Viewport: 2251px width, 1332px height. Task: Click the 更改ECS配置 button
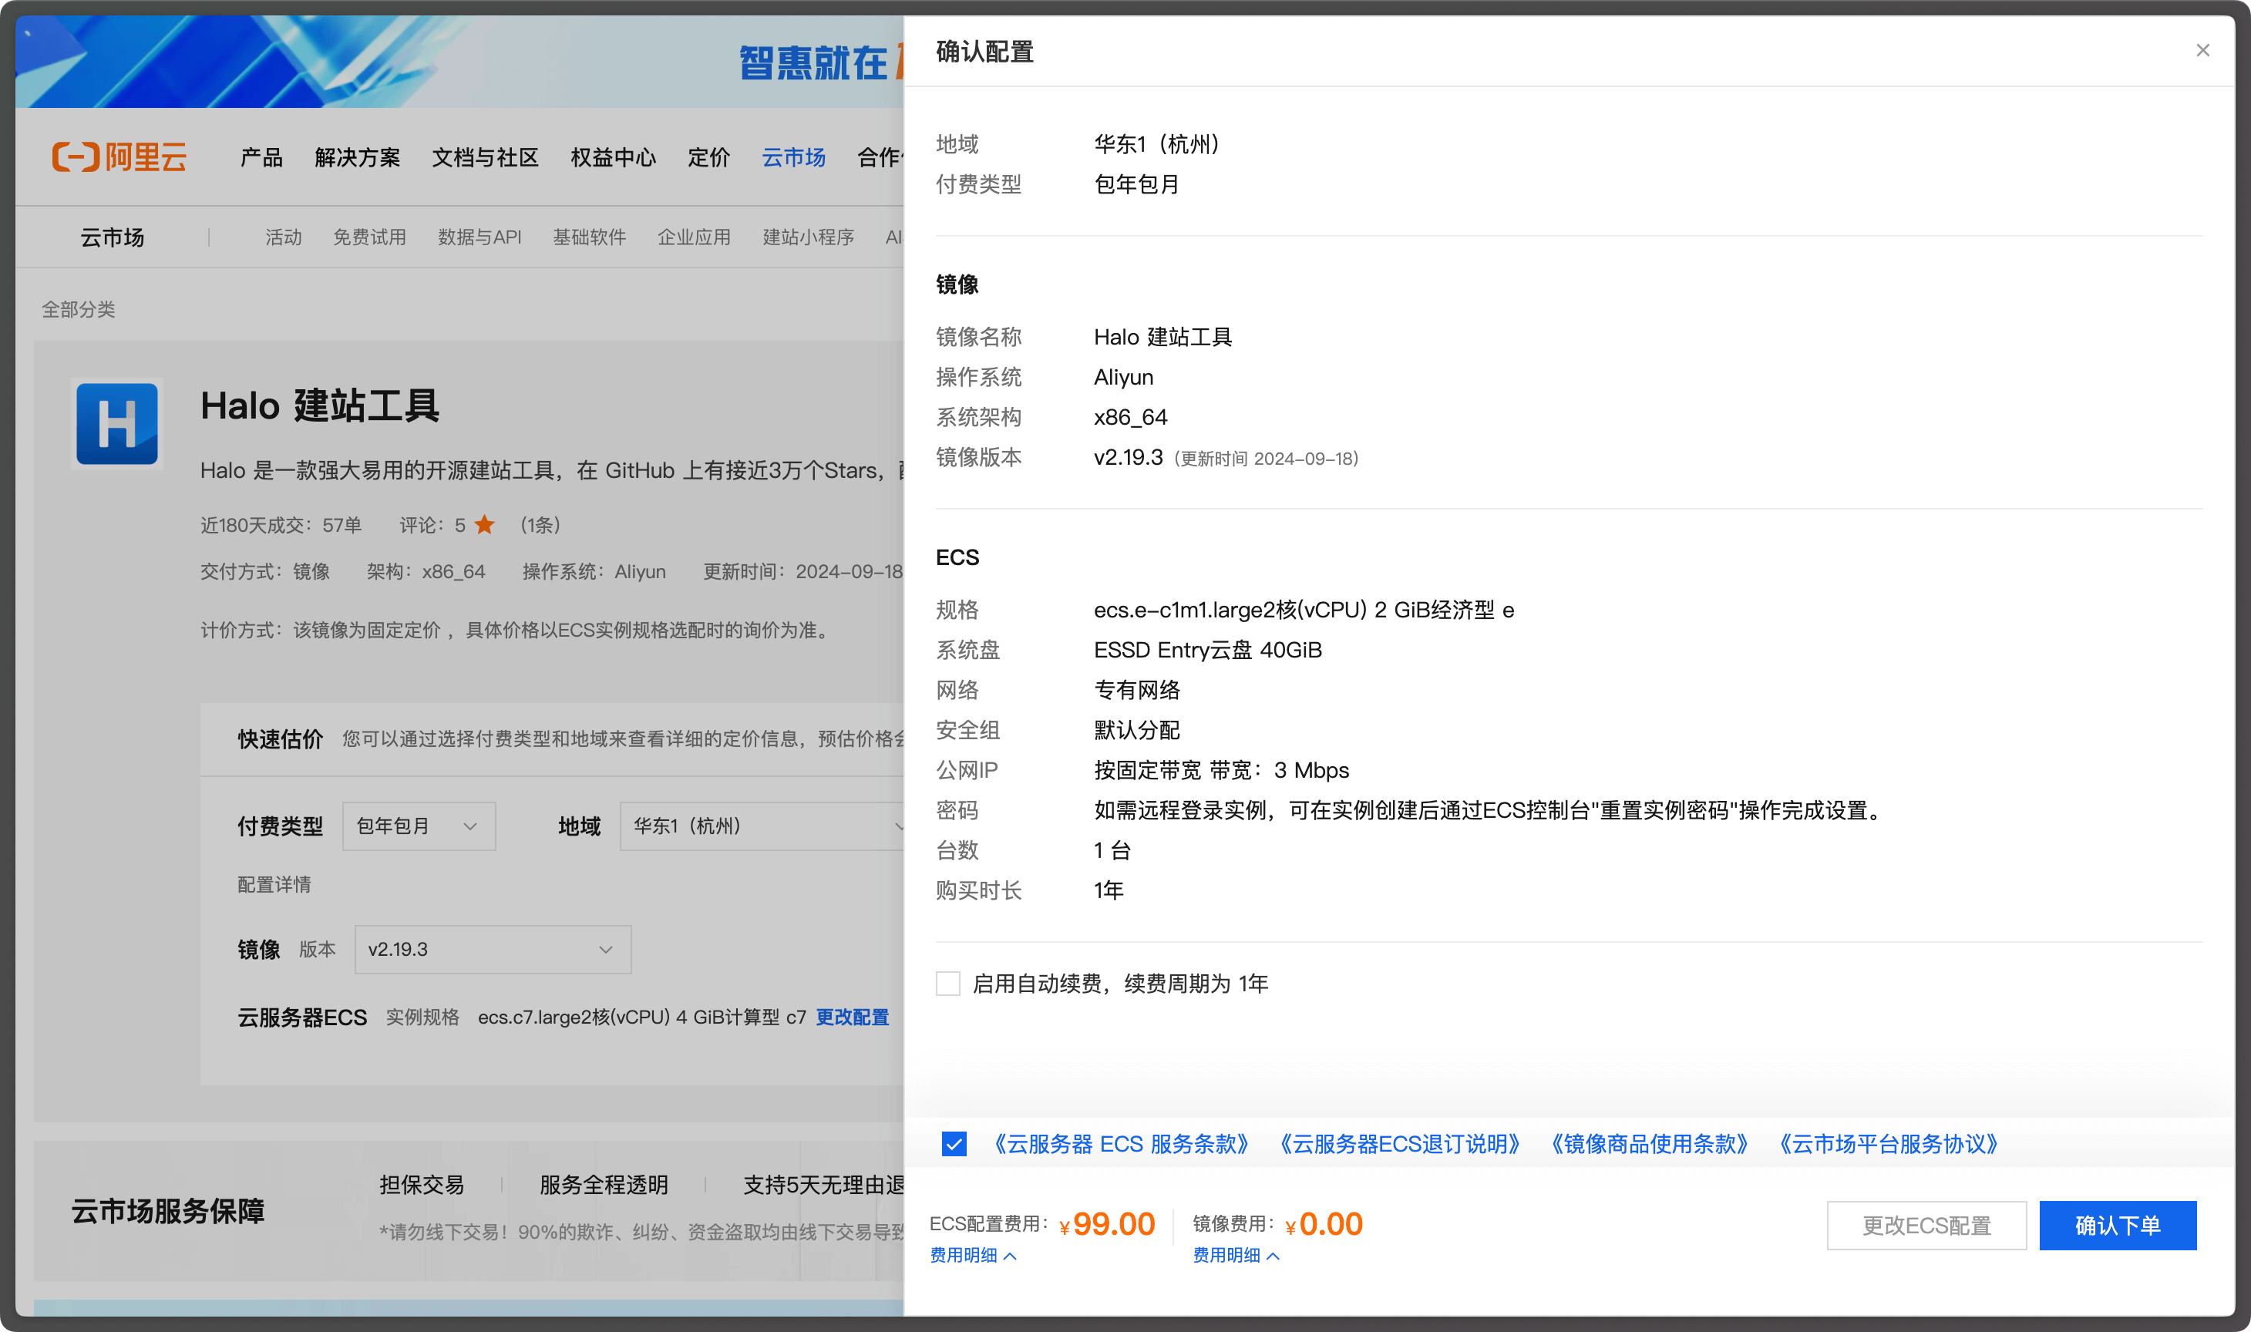pos(1927,1225)
